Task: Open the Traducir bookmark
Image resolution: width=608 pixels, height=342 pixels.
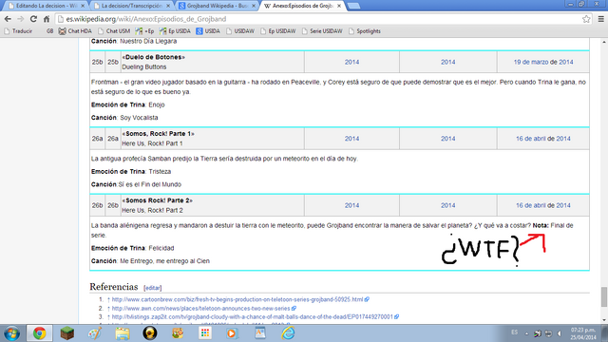Action: click(x=18, y=31)
